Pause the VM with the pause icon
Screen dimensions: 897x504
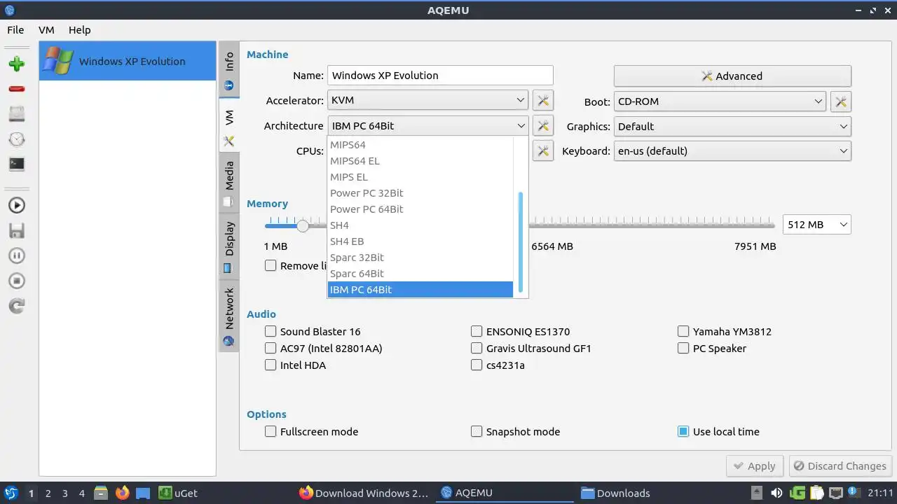17,255
